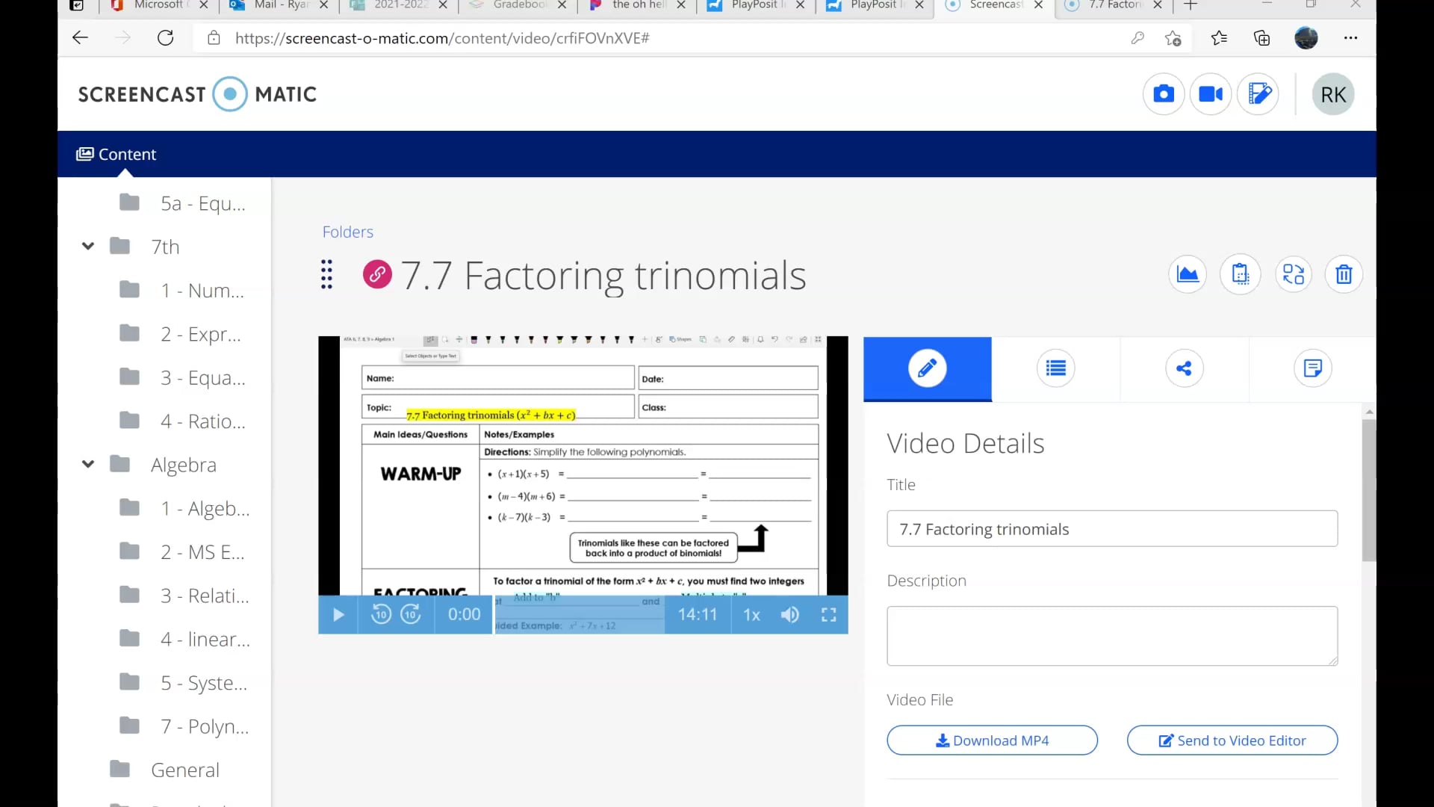Click Download MP4 button
The width and height of the screenshot is (1434, 807).
(x=992, y=740)
